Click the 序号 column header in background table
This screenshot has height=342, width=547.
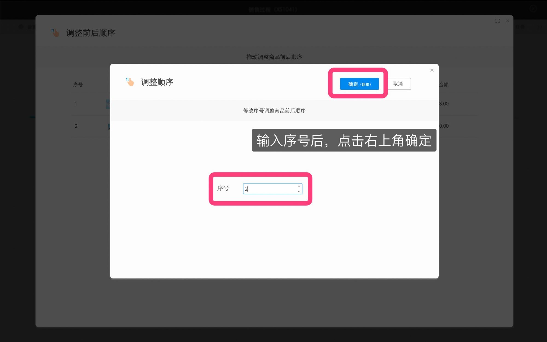[78, 84]
